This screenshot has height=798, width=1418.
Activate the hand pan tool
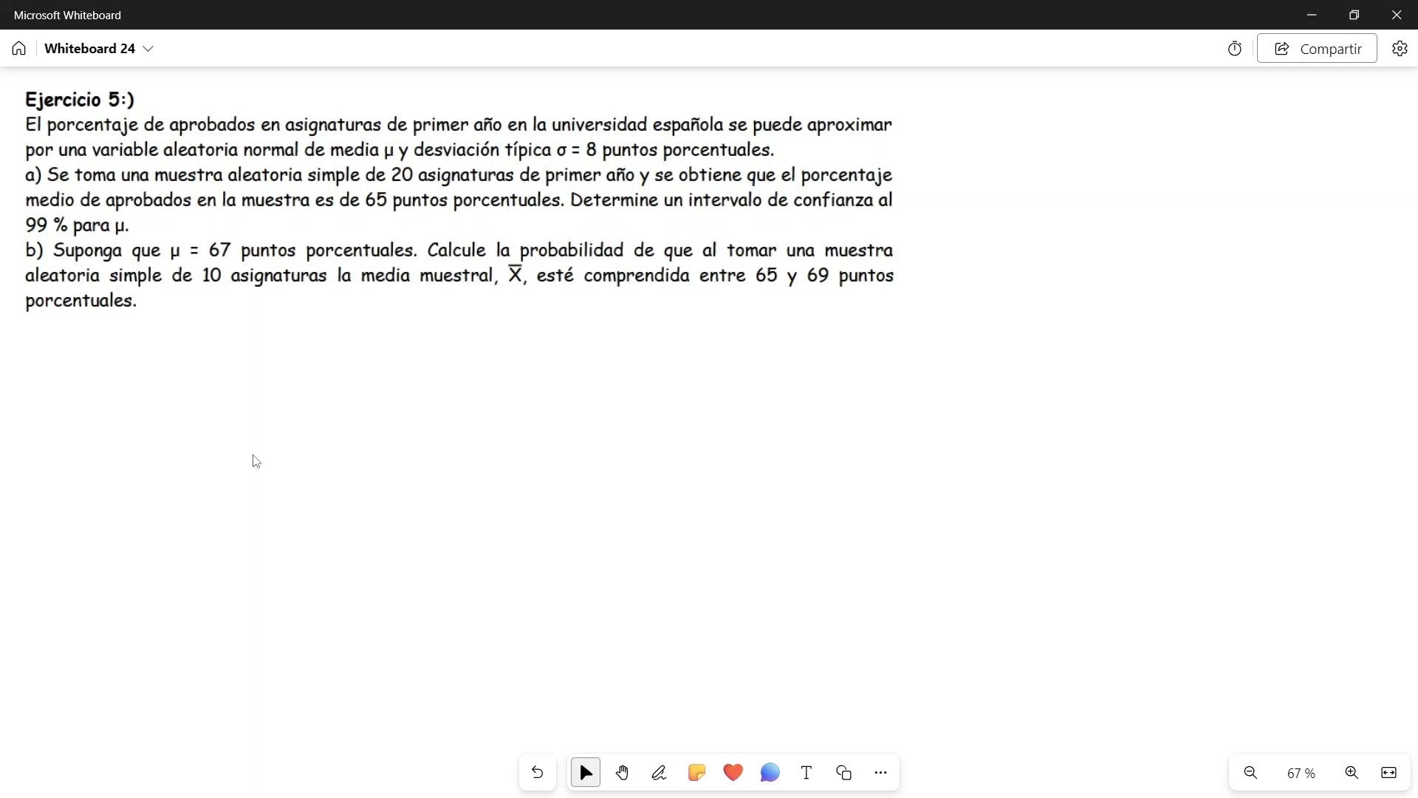point(622,773)
